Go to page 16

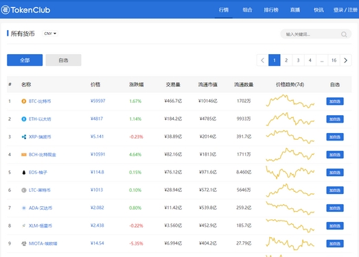pos(334,60)
